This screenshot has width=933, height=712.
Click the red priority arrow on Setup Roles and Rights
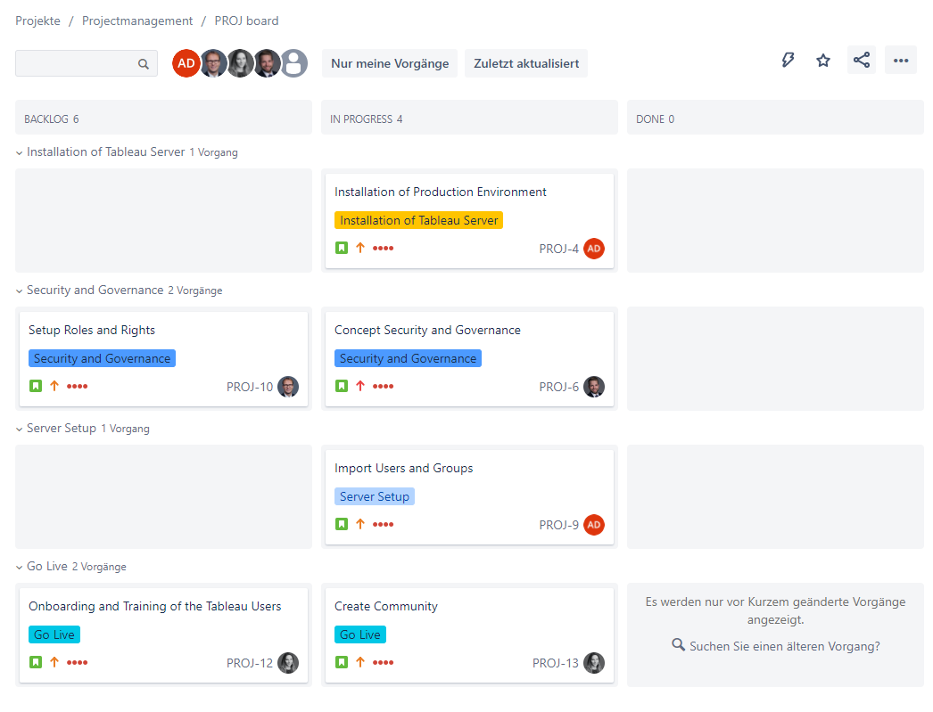click(x=54, y=386)
